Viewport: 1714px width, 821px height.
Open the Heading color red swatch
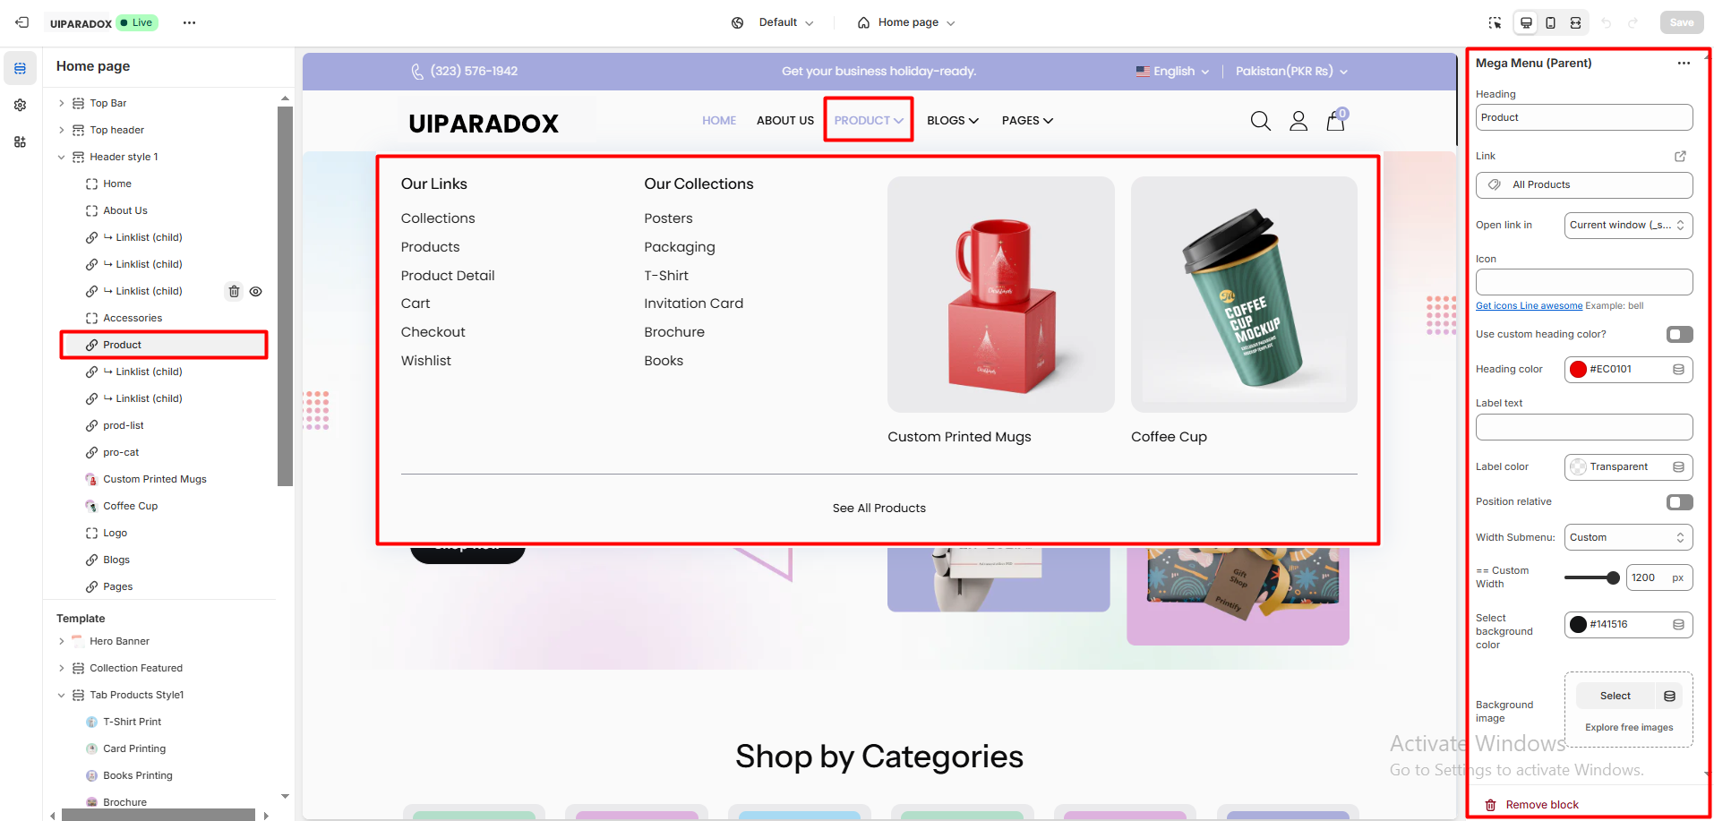pos(1578,369)
